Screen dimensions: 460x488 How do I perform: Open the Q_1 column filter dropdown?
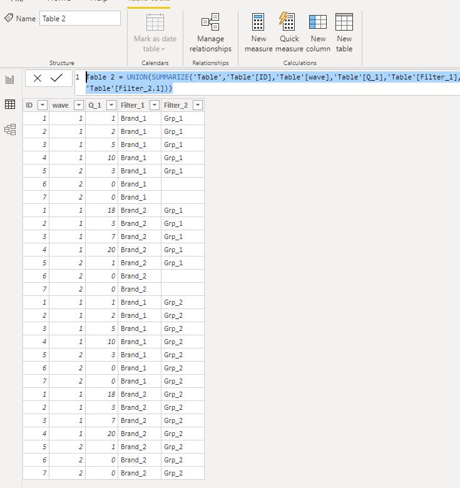pyautogui.click(x=111, y=105)
